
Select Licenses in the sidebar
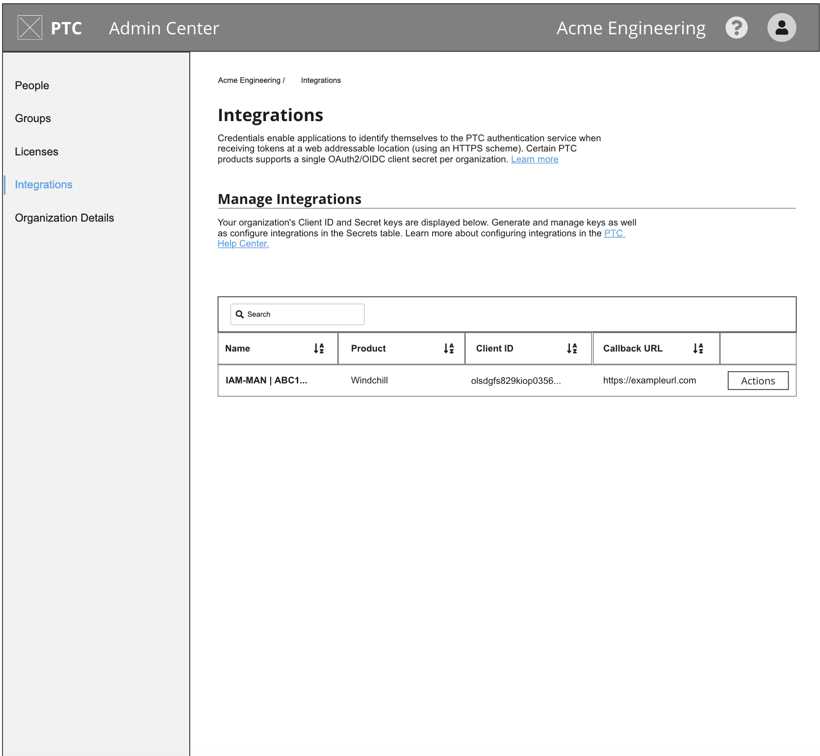36,151
